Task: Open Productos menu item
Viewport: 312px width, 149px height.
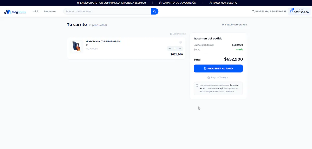Action: click(x=50, y=11)
